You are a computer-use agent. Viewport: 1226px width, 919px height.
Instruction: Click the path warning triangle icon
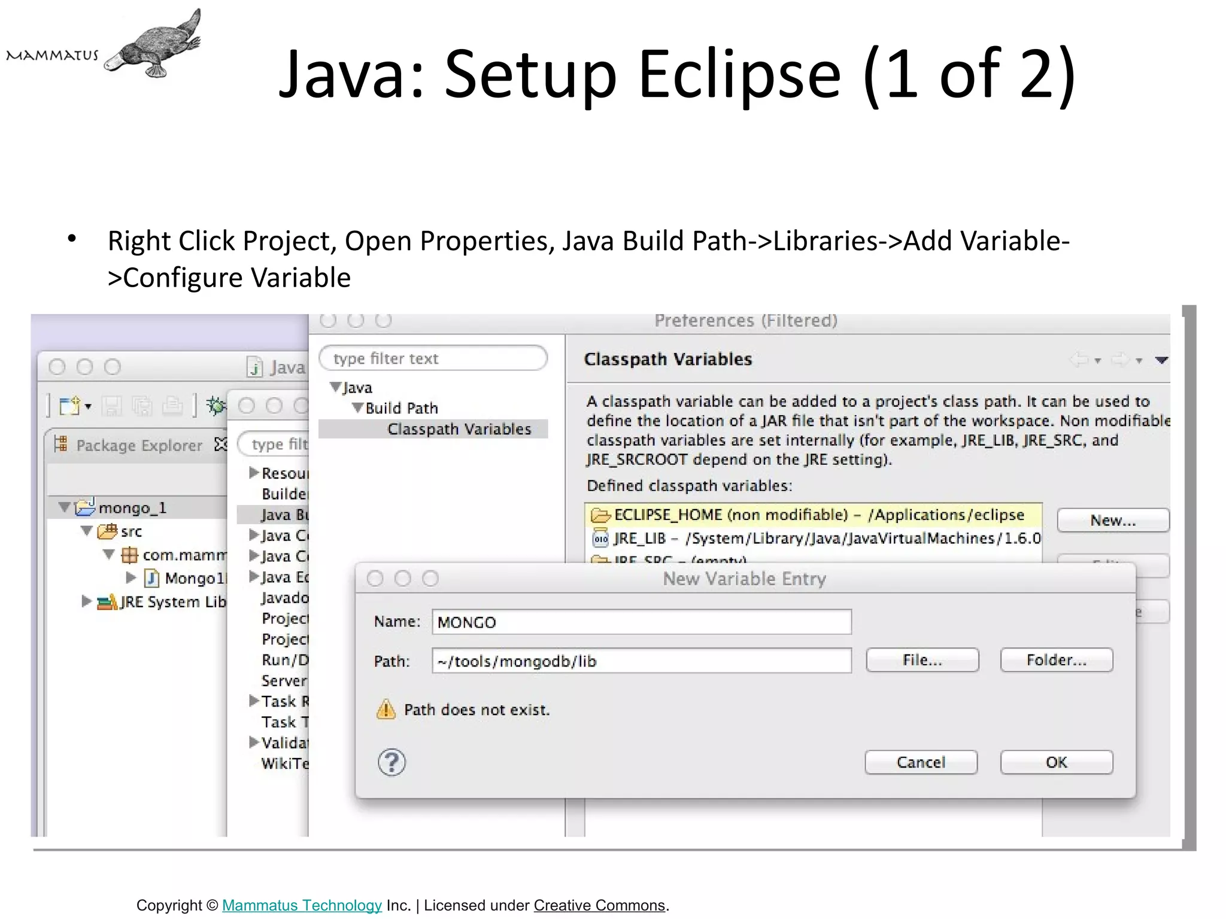pos(386,710)
